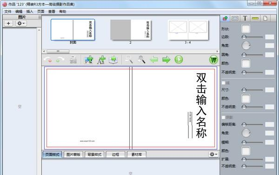This screenshot has width=279, height=175.
Task: Open the 文件 menu
Action: click(8, 12)
